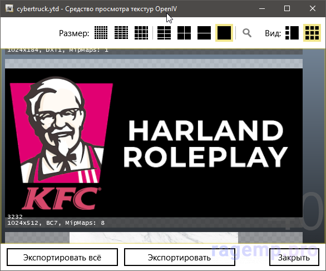326x271 pixels.
Task: Choose the second smallest thumbnail size icon
Action: (121, 33)
